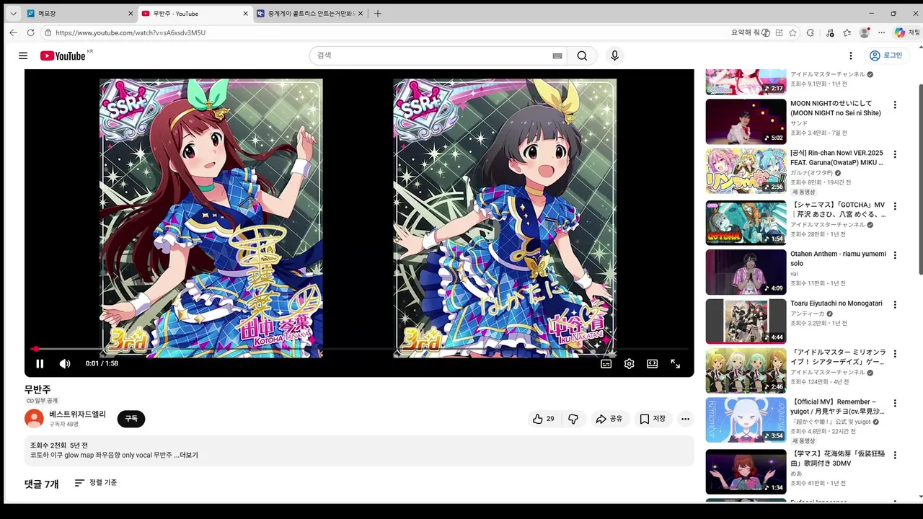Open the browser profile avatar

(865, 32)
